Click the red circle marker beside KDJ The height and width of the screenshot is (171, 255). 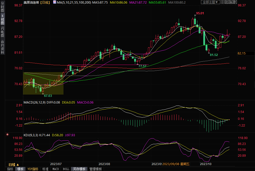[x=7, y=134]
